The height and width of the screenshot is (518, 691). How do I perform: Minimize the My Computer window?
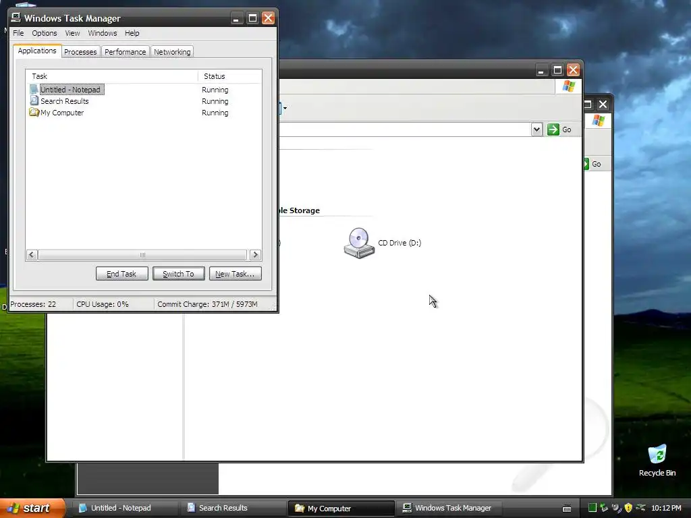click(541, 69)
